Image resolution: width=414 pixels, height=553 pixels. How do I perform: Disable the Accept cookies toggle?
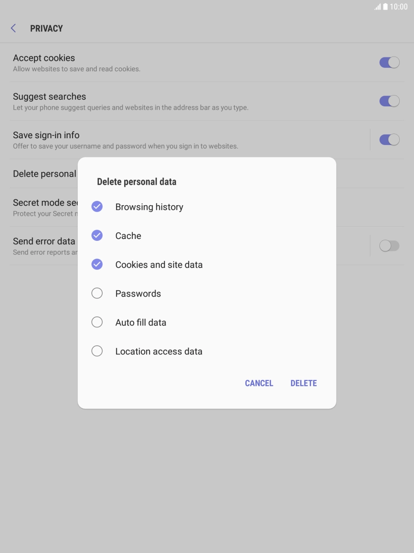(389, 62)
